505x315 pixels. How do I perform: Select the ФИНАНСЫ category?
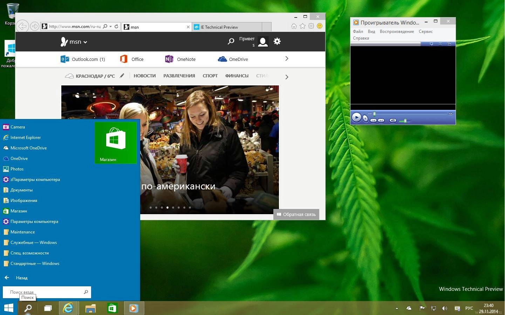(237, 76)
